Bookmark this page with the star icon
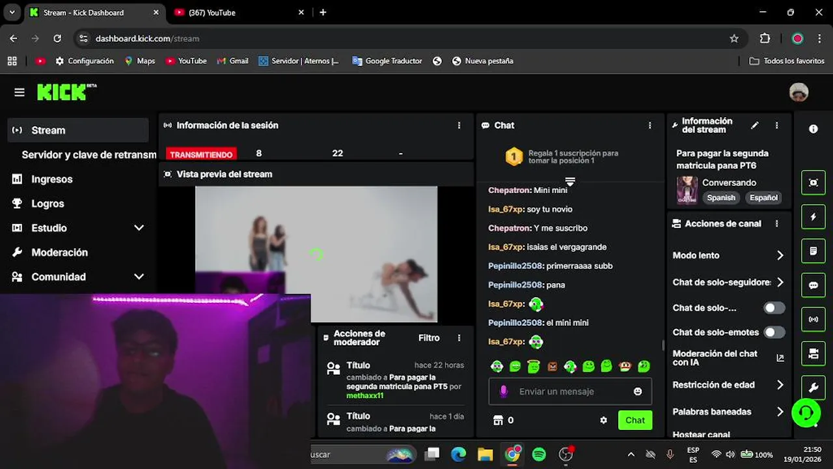 pos(734,38)
